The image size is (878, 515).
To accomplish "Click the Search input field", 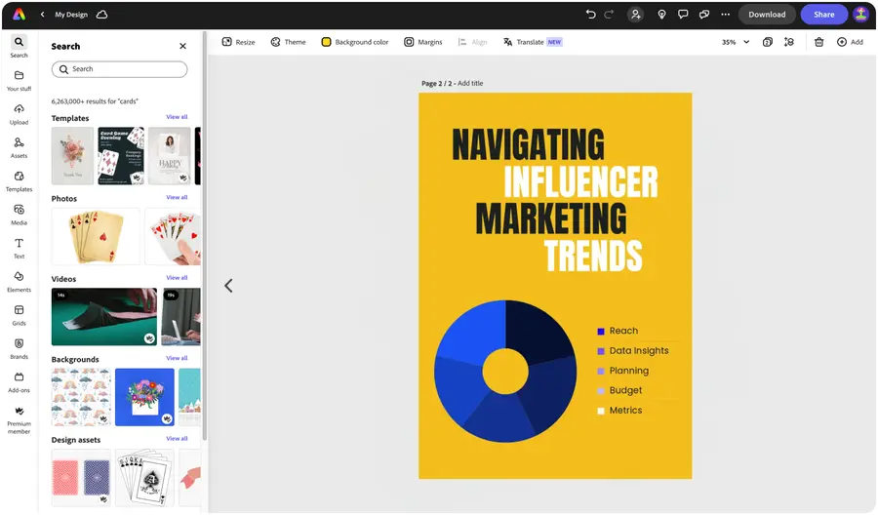I will pyautogui.click(x=119, y=69).
